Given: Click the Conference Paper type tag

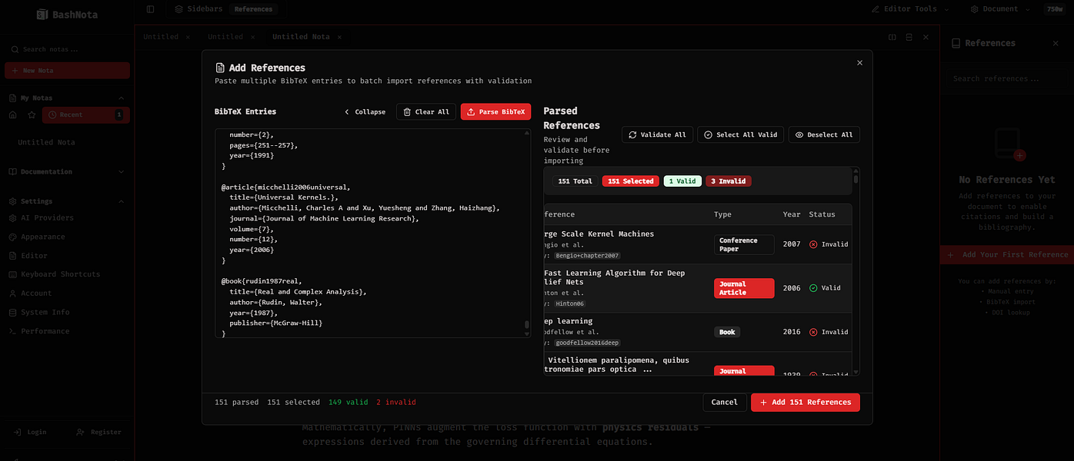Looking at the screenshot, I should 744,244.
